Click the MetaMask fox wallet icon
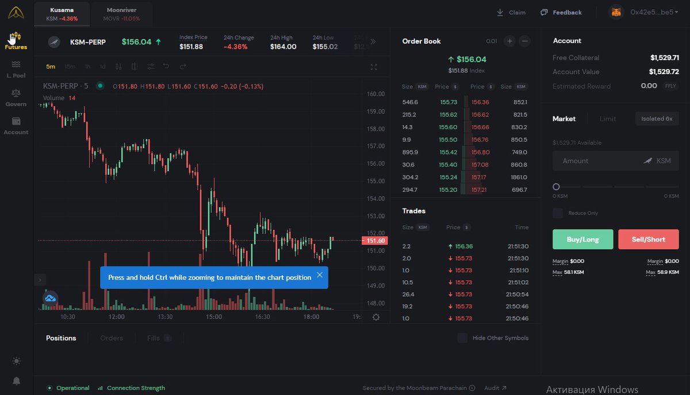Screen dimensions: 690x395 point(616,12)
